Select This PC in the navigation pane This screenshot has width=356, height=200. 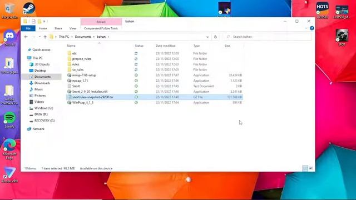(37, 58)
